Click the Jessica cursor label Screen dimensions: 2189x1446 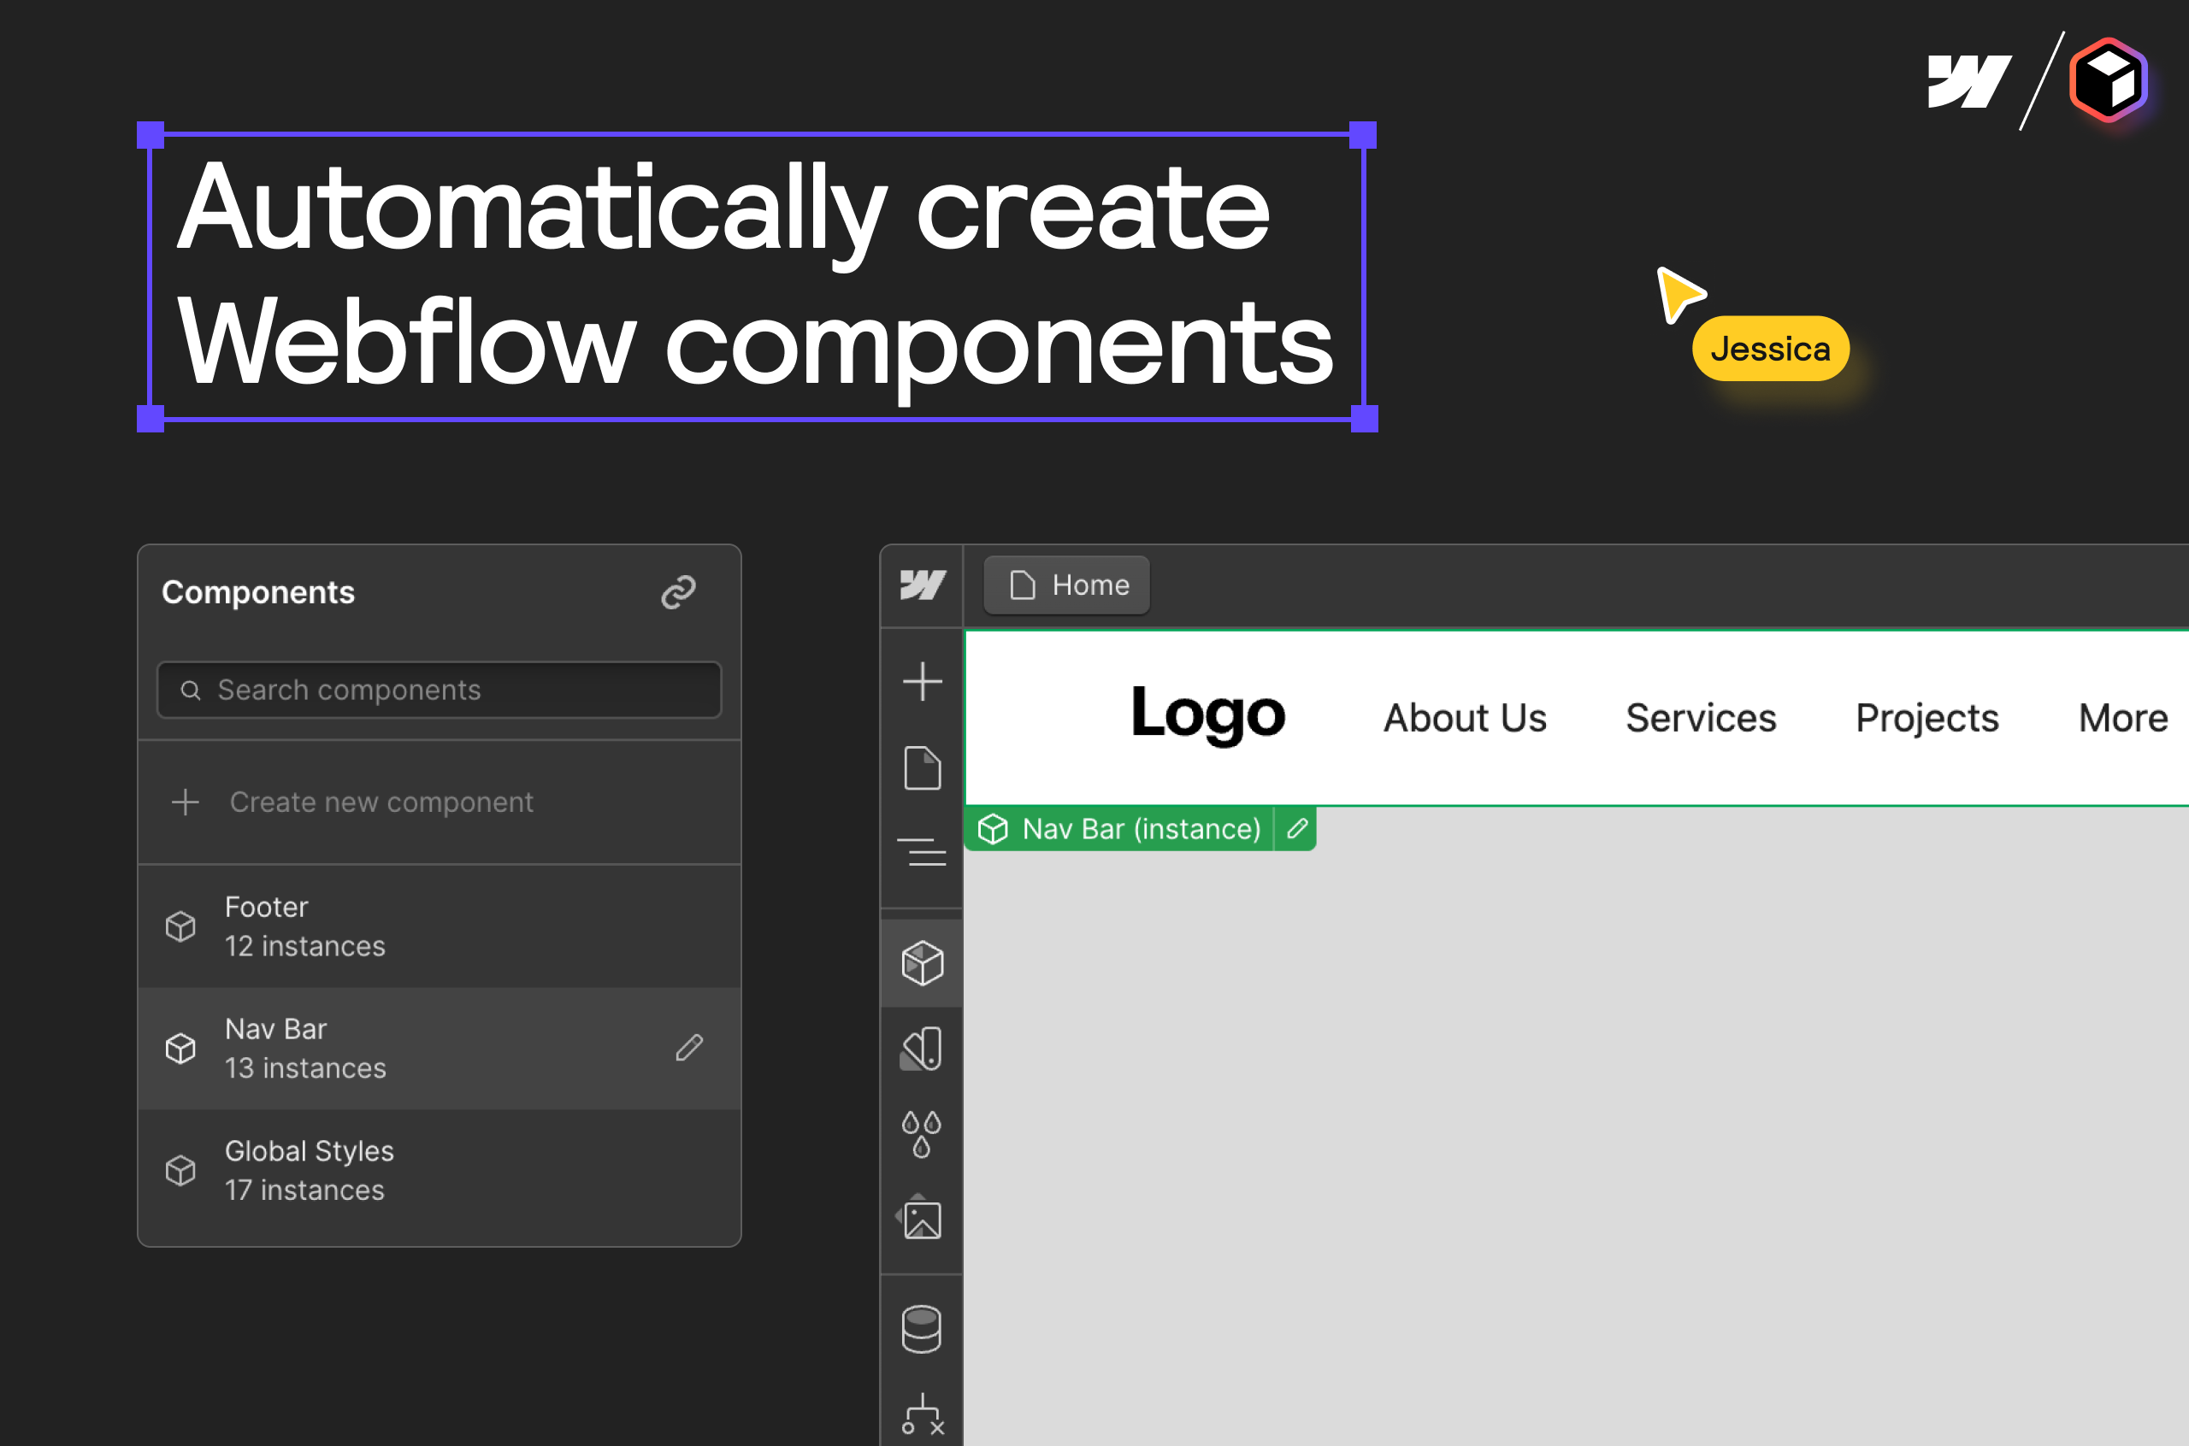pos(1770,349)
